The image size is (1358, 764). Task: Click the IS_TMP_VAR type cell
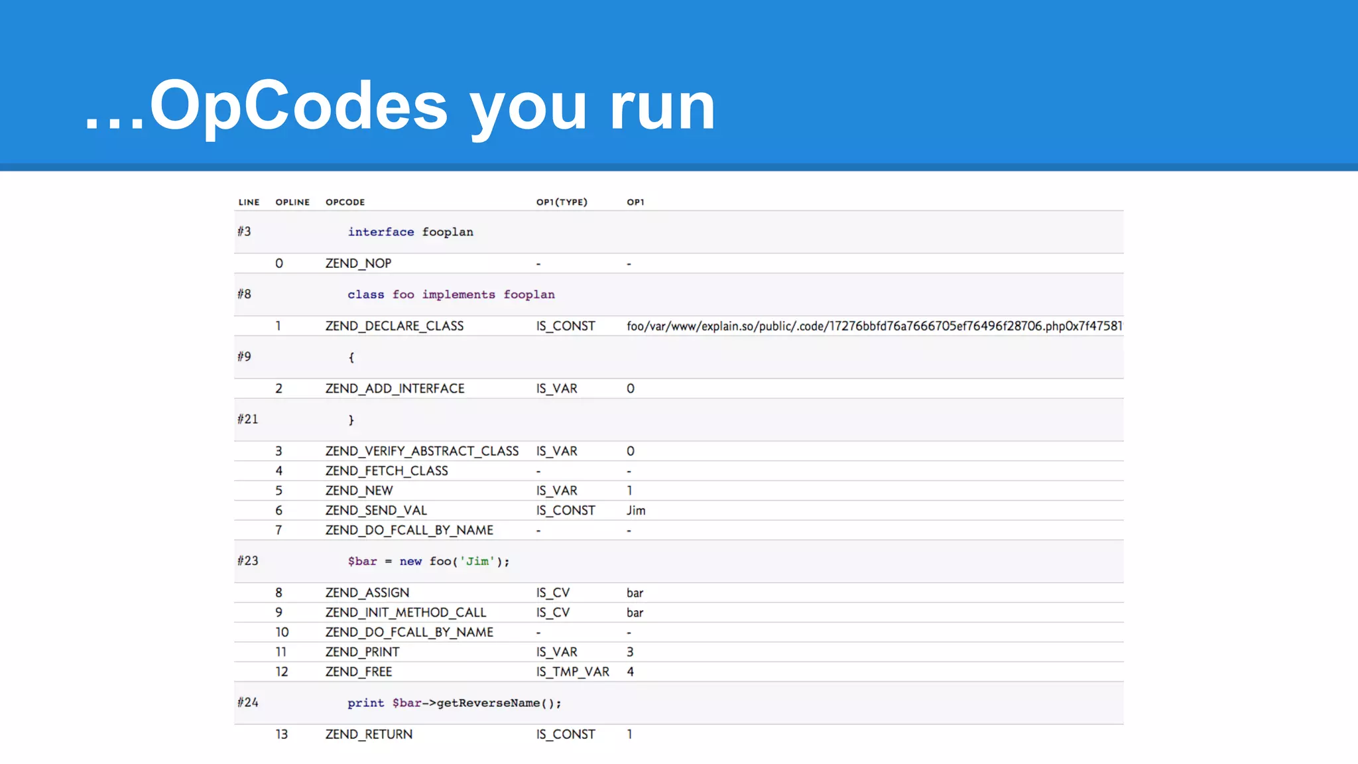coord(573,672)
